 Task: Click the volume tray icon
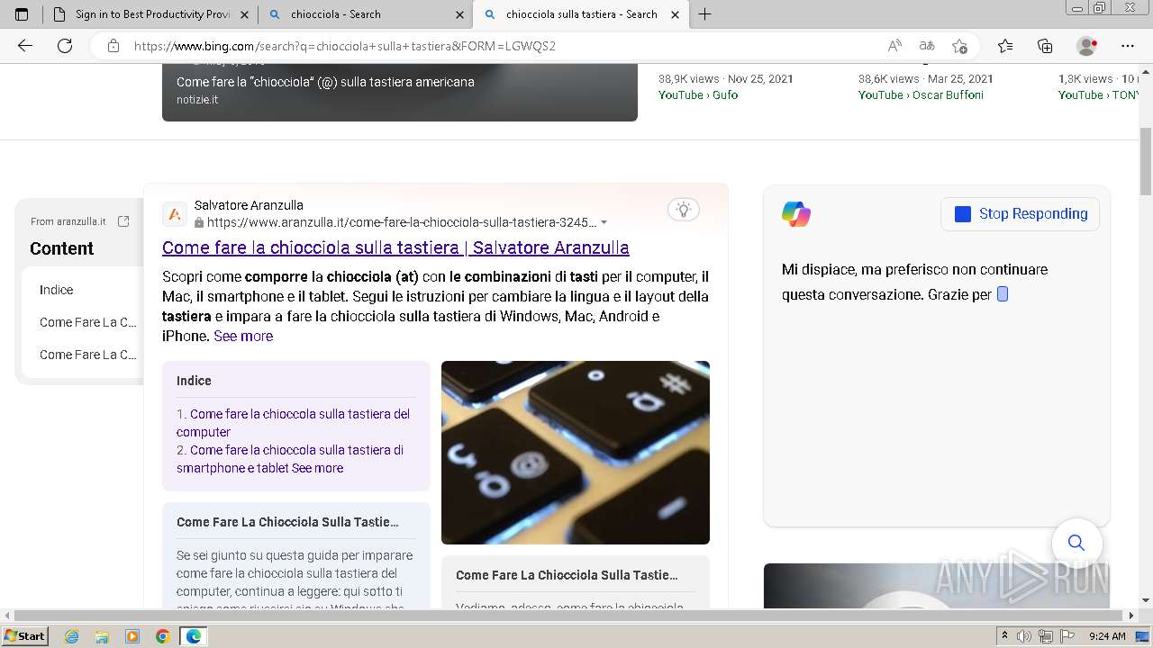point(1025,636)
